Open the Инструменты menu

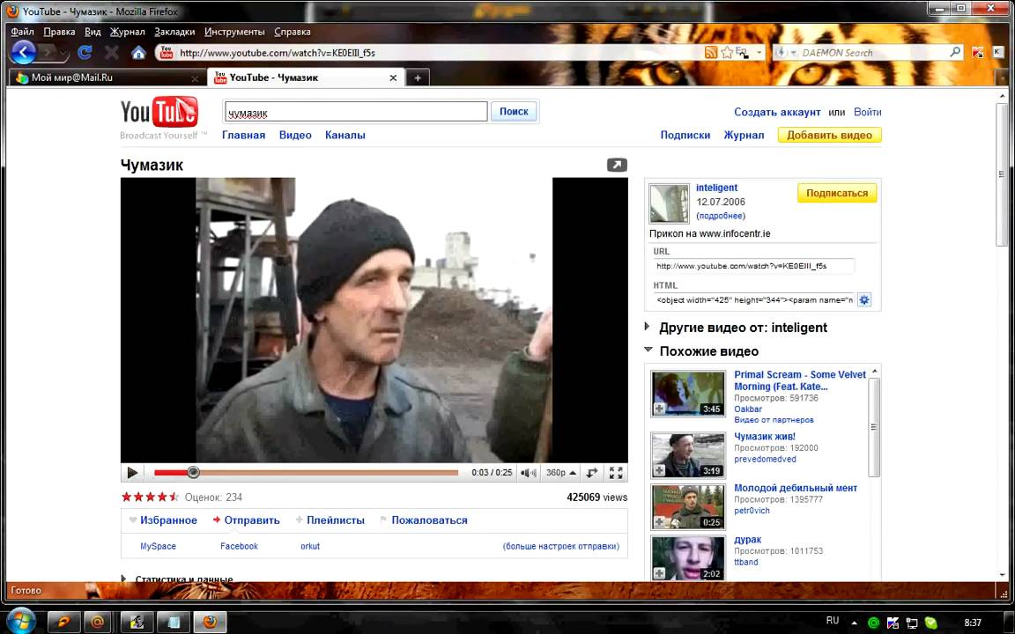point(234,32)
